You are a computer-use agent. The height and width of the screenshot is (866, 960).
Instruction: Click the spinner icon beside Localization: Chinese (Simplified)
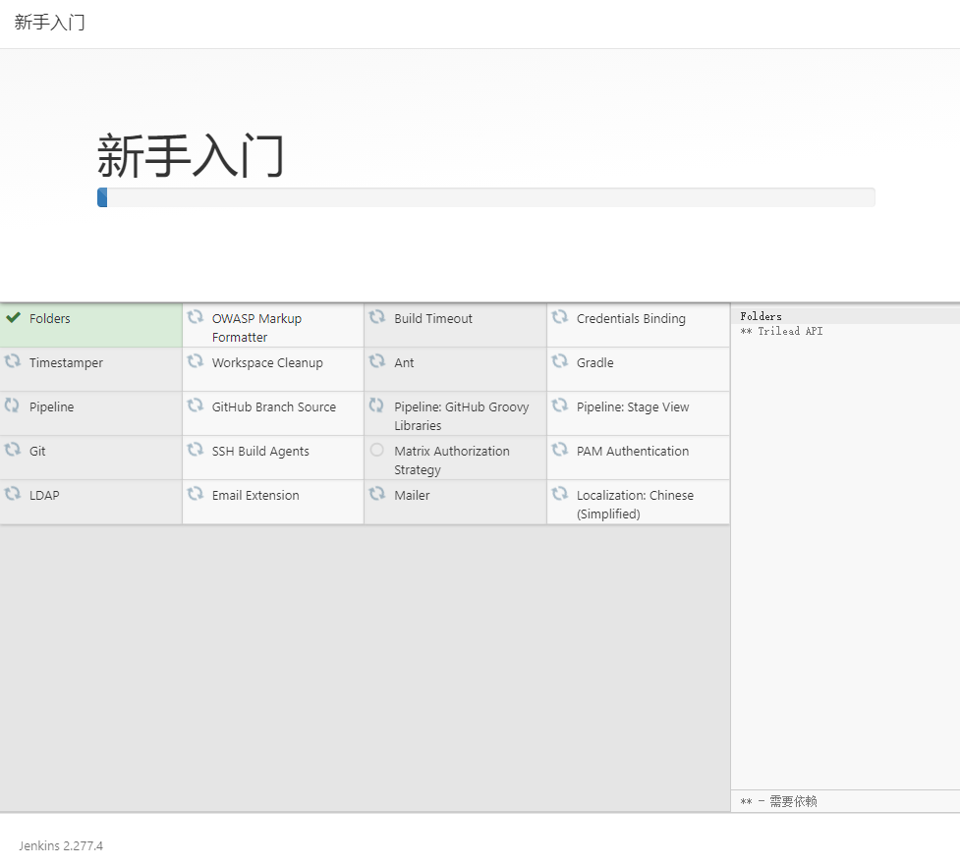pyautogui.click(x=560, y=494)
